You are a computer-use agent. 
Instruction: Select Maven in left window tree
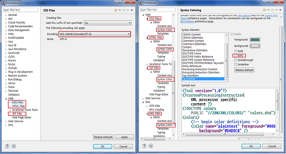pos(12,60)
